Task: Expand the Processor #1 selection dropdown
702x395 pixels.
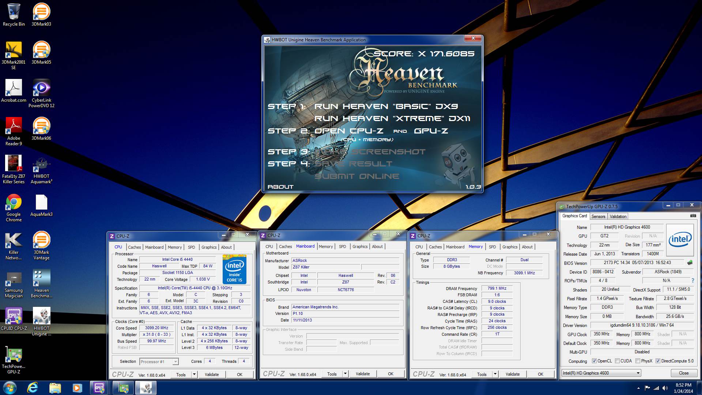Action: (175, 362)
